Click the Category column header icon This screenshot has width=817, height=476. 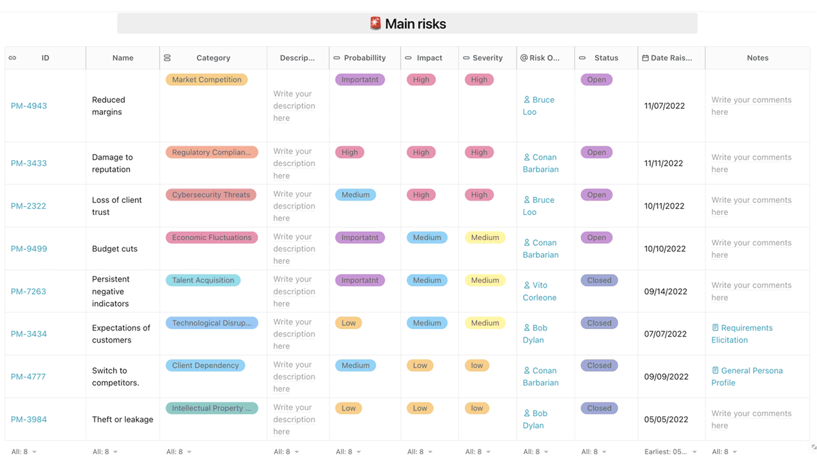tap(167, 58)
